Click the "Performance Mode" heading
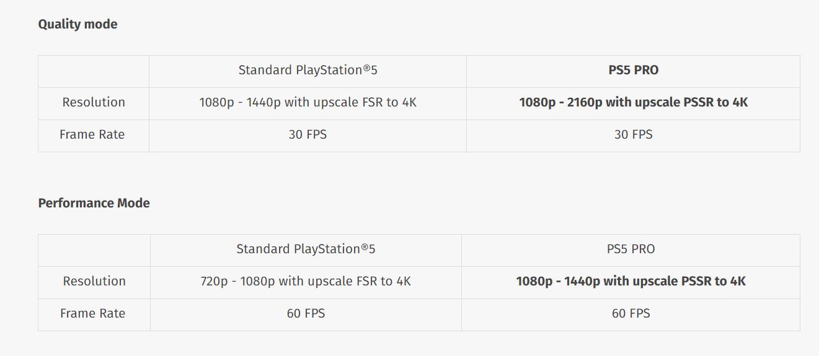Image resolution: width=819 pixels, height=356 pixels. pyautogui.click(x=94, y=203)
